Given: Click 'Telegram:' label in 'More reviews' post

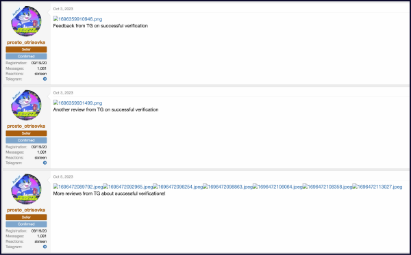Looking at the screenshot, I should coord(14,247).
